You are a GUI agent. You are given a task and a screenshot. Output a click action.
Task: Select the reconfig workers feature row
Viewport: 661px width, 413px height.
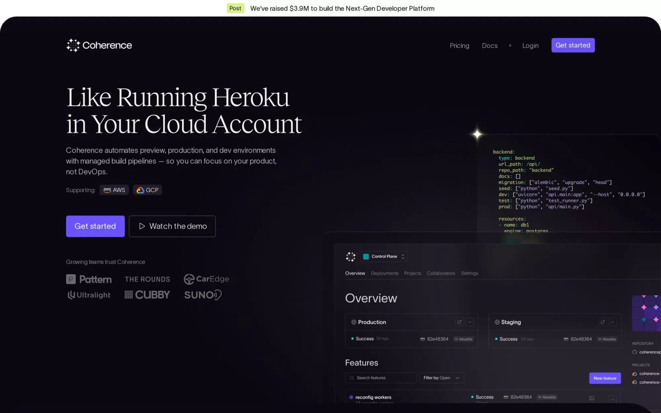click(x=483, y=397)
